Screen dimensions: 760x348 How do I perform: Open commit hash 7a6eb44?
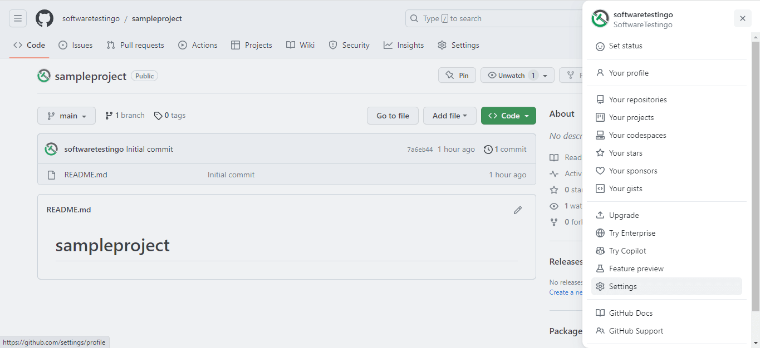pyautogui.click(x=420, y=150)
